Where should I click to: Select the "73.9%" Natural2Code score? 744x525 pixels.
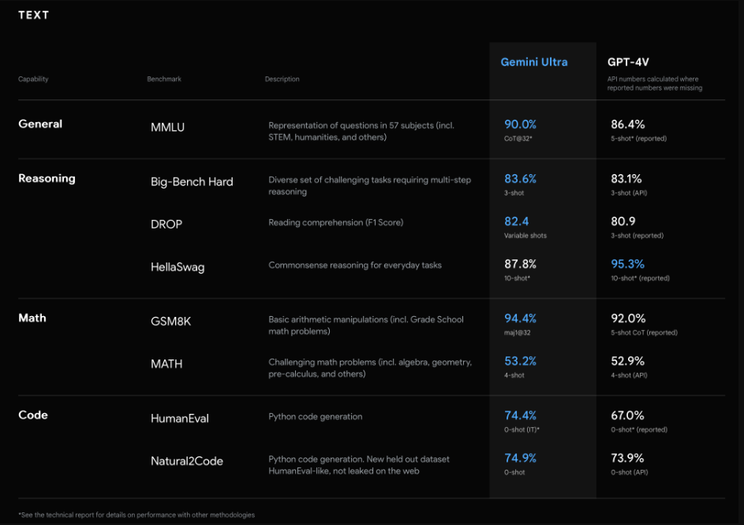tap(627, 458)
